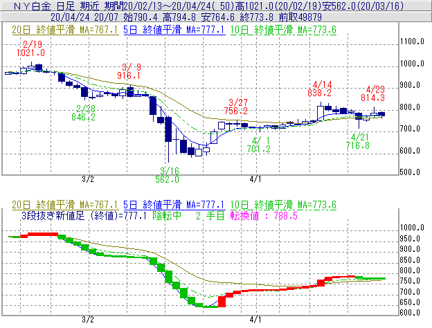
Task: Click the 前取49879 volume value in header
Action: (300, 17)
